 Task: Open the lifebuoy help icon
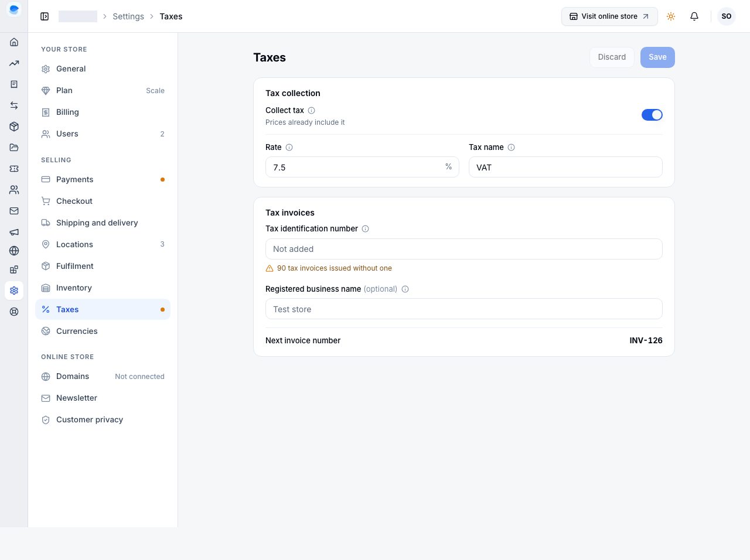14,312
